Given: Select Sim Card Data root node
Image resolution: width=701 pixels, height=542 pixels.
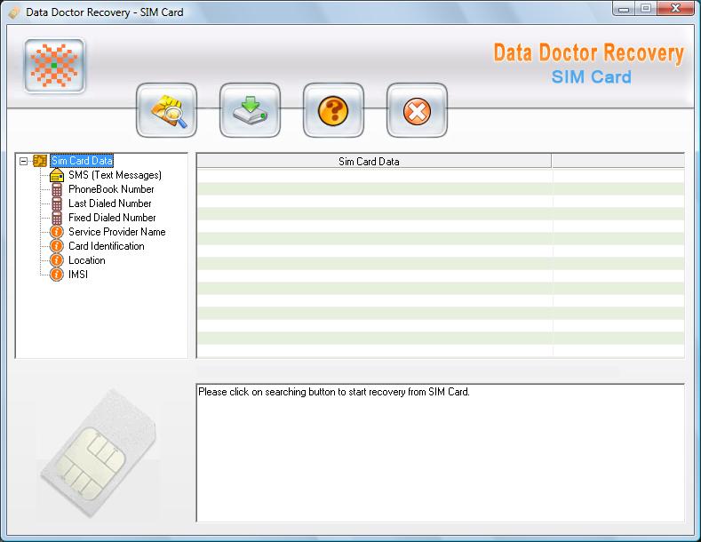Looking at the screenshot, I should pos(82,161).
